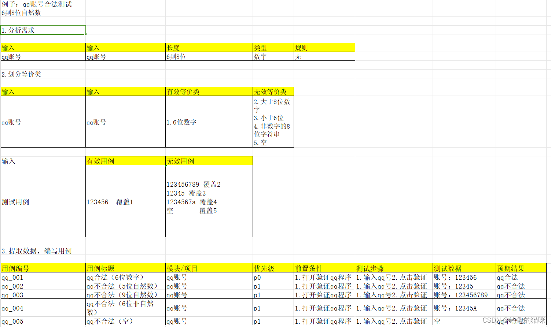This screenshot has width=551, height=327.
Task: Select the 'qq不合法（6位非自然数）' title cell
Action: [x=125, y=308]
